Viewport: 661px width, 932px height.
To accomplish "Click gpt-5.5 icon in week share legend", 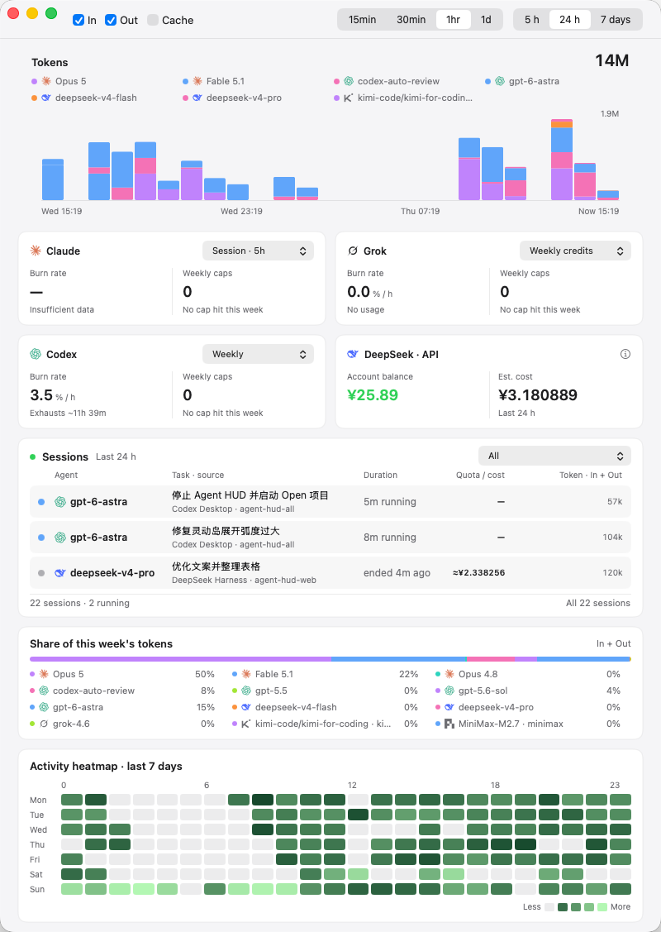I will pos(246,691).
